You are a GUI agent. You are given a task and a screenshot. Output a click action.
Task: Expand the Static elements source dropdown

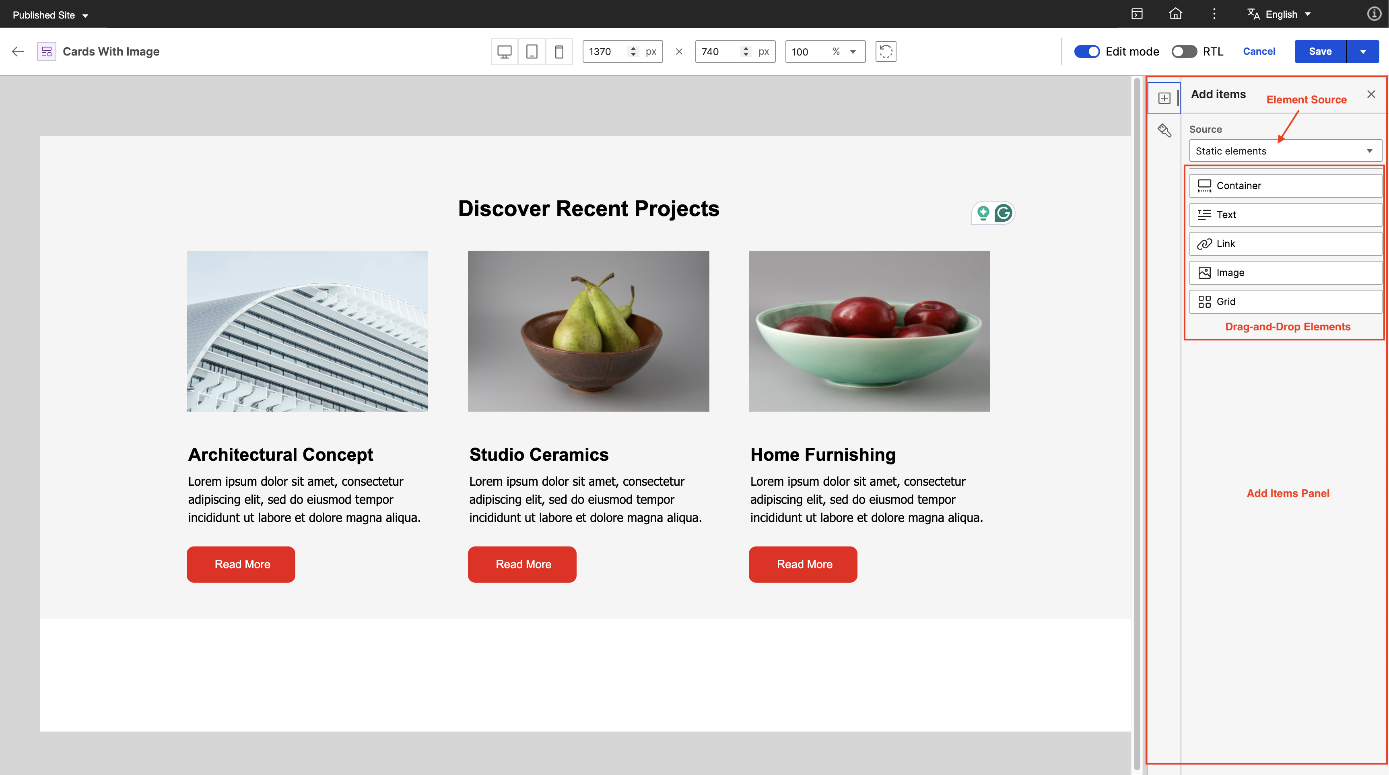point(1286,151)
